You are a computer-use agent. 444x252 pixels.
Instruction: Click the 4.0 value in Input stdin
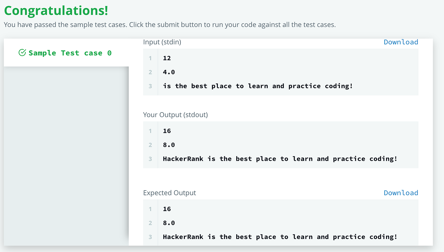[x=169, y=72]
